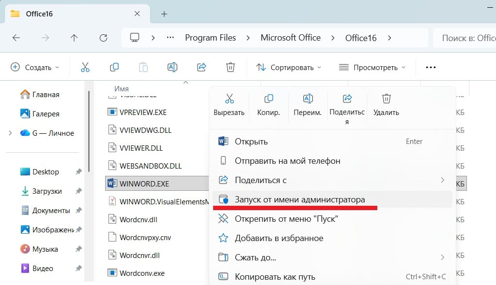The height and width of the screenshot is (285, 496).
Task: Open Загрузки folder in sidebar
Action: 41,191
